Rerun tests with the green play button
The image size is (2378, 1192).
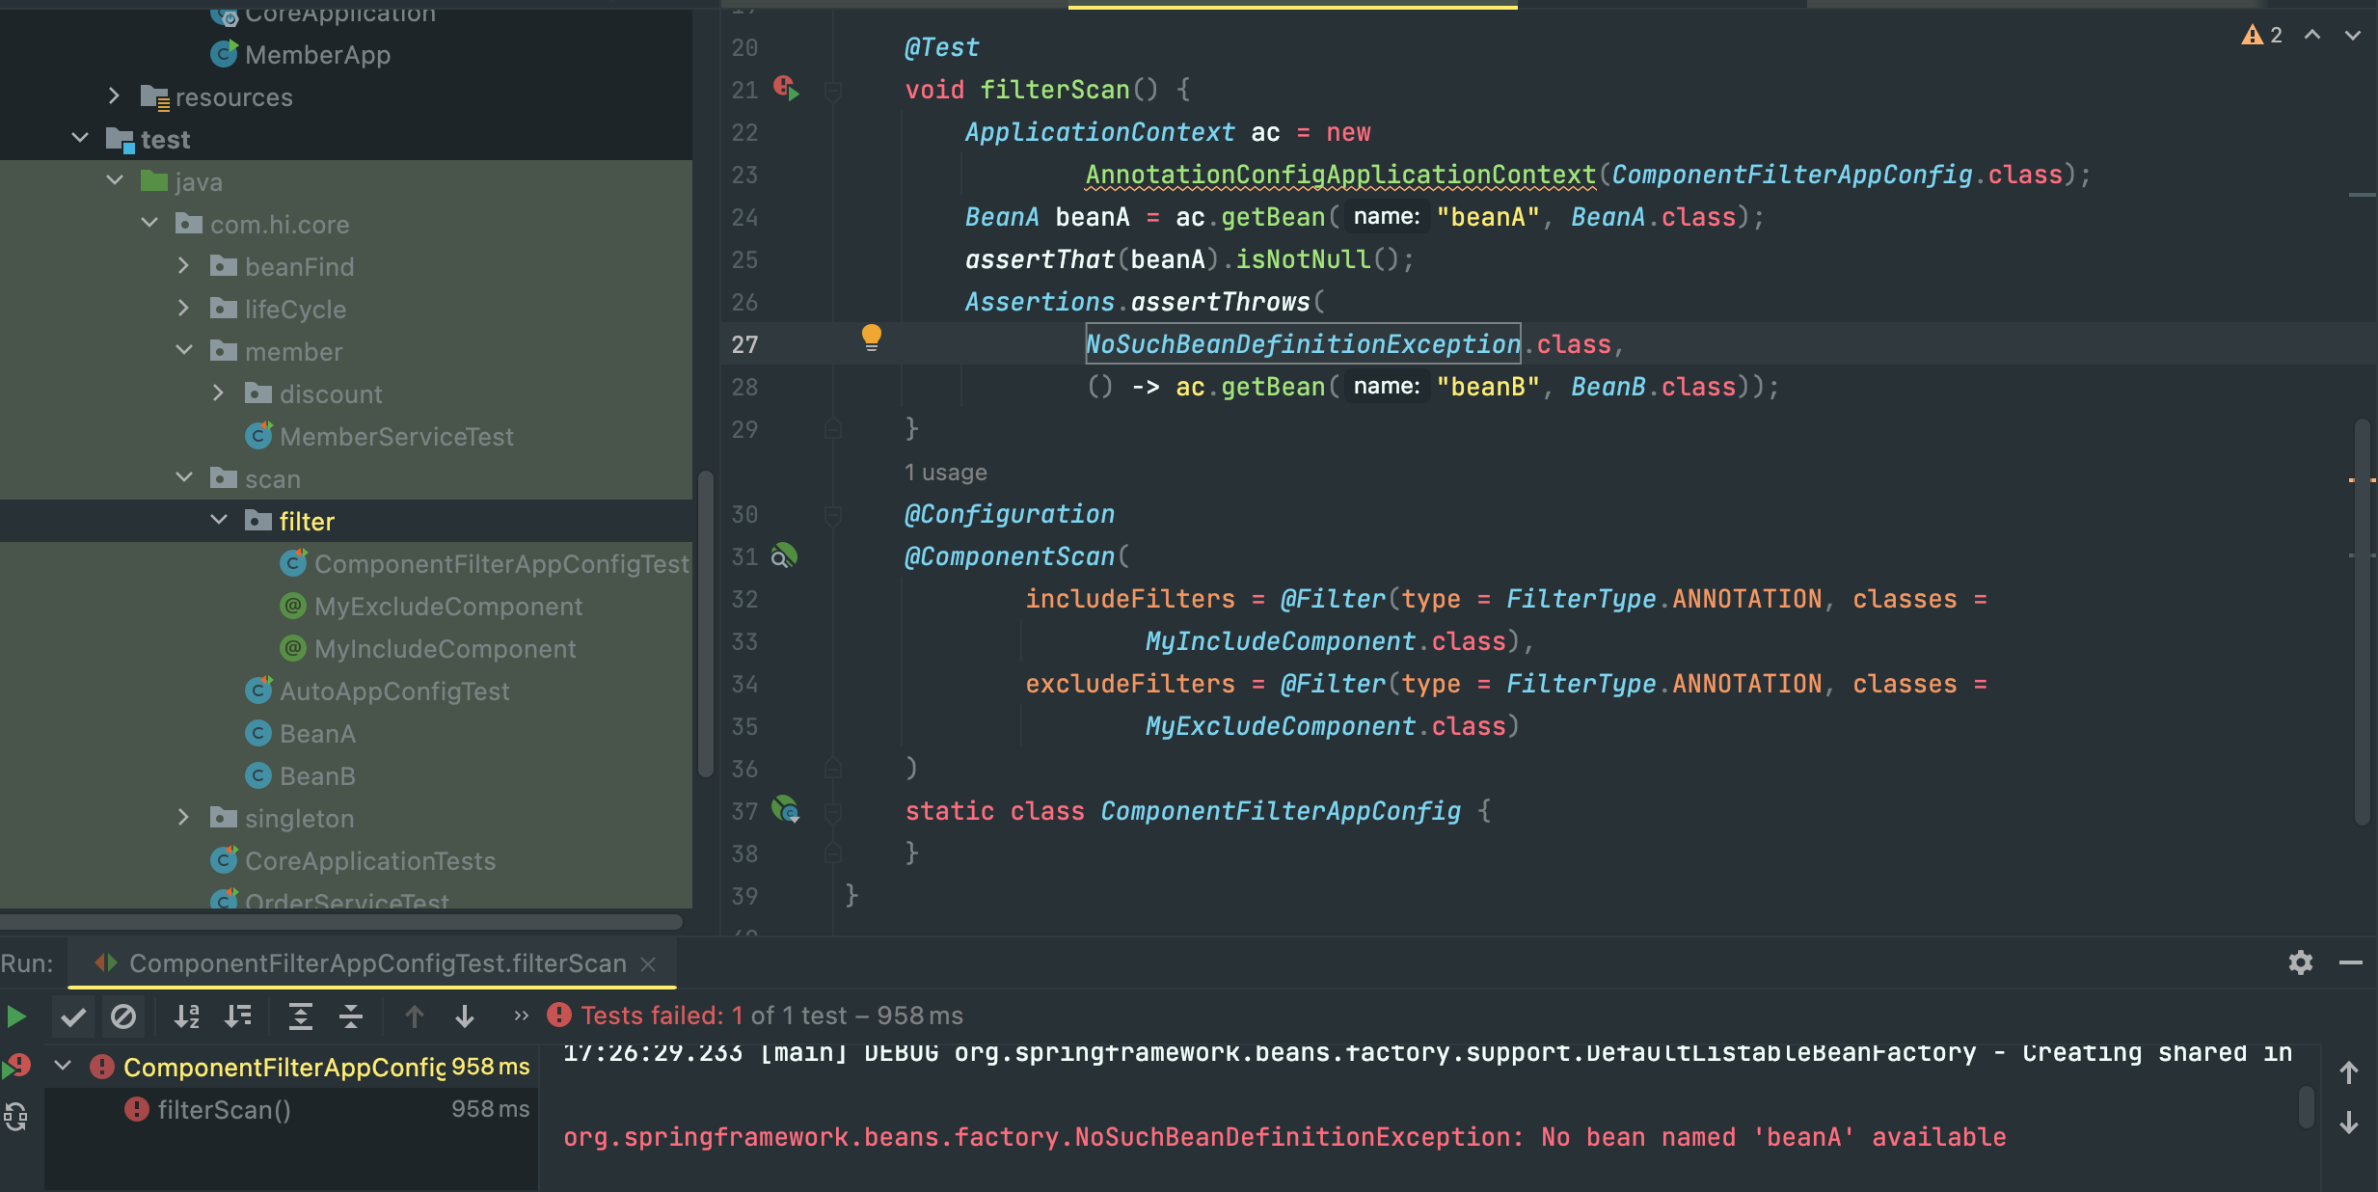[16, 1016]
